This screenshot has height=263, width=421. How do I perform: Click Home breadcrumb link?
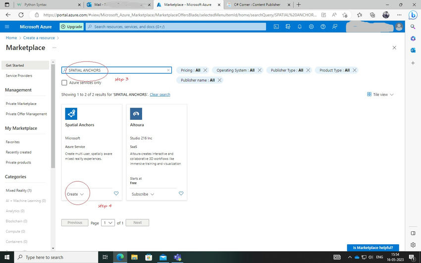(11, 38)
